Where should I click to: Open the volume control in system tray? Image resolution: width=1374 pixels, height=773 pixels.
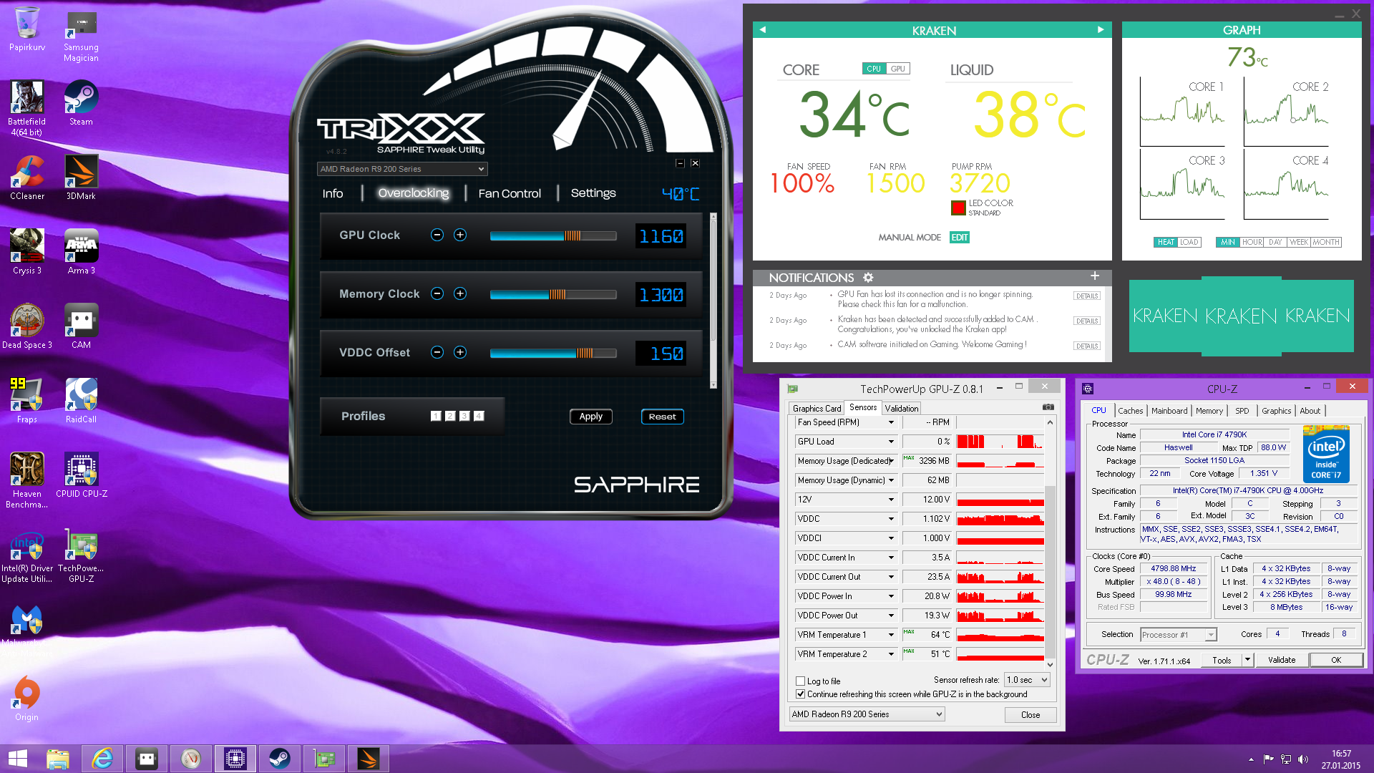coord(1302,759)
